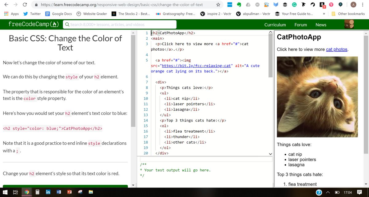The height and width of the screenshot is (197, 369).
Task: Open Word from the taskbar
Action: (58, 192)
